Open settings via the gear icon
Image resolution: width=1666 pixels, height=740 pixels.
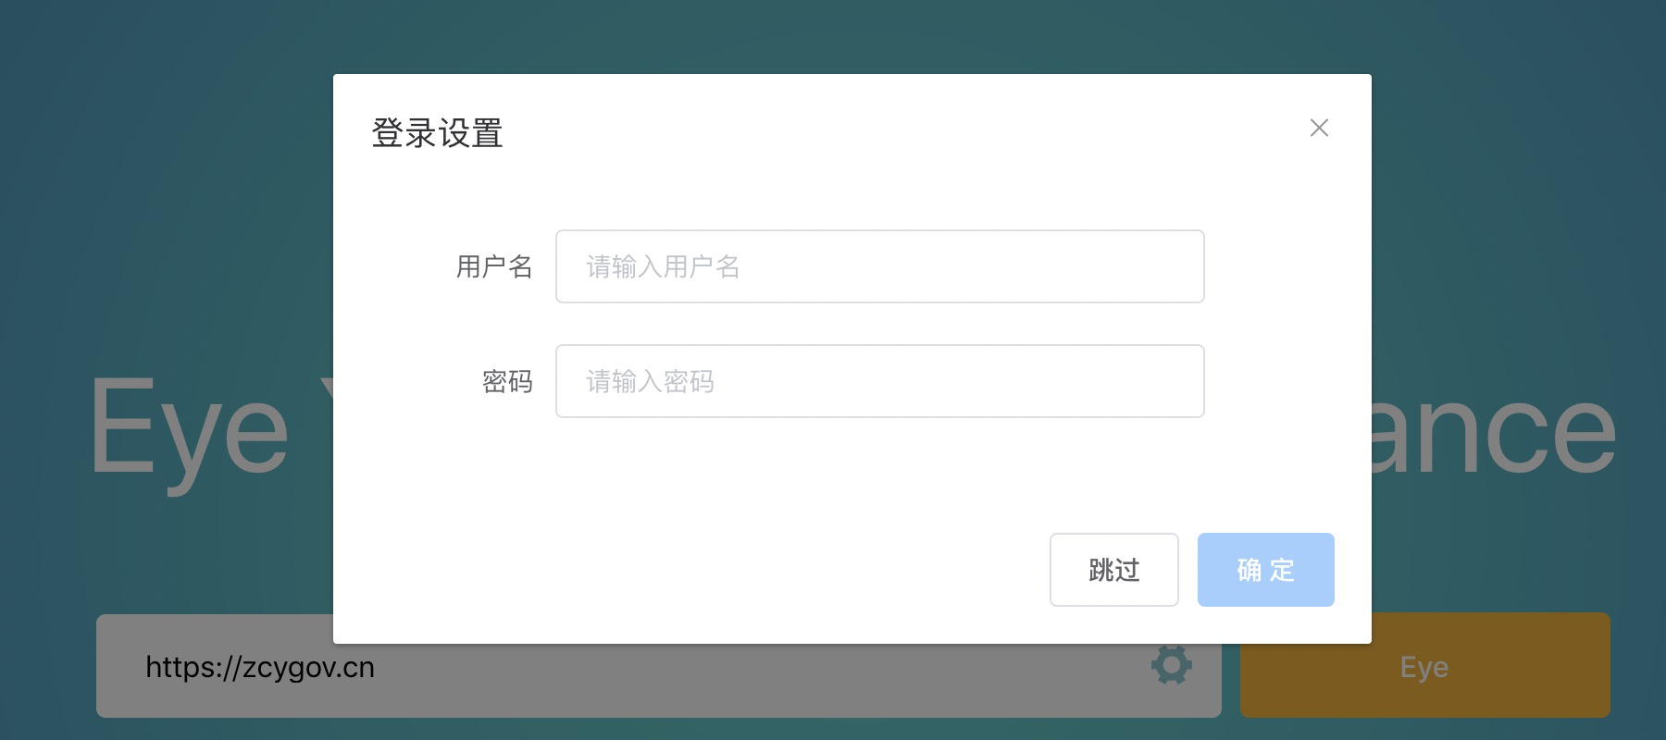pos(1171,665)
